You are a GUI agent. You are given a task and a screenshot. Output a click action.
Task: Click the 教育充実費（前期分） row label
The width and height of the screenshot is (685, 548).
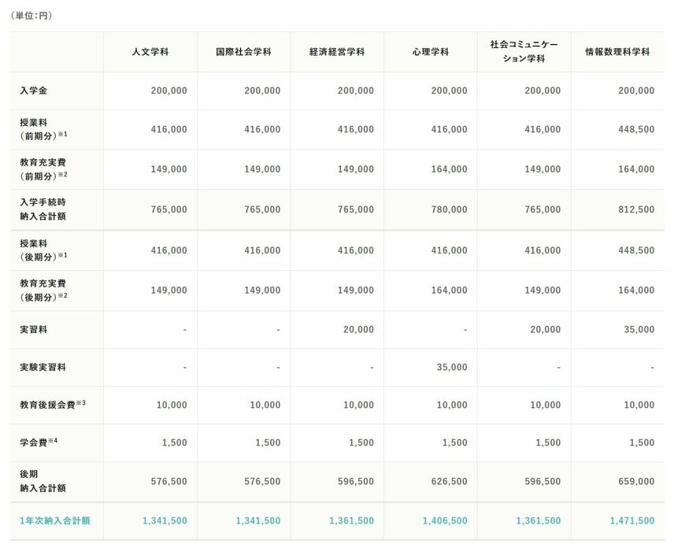coord(43,169)
